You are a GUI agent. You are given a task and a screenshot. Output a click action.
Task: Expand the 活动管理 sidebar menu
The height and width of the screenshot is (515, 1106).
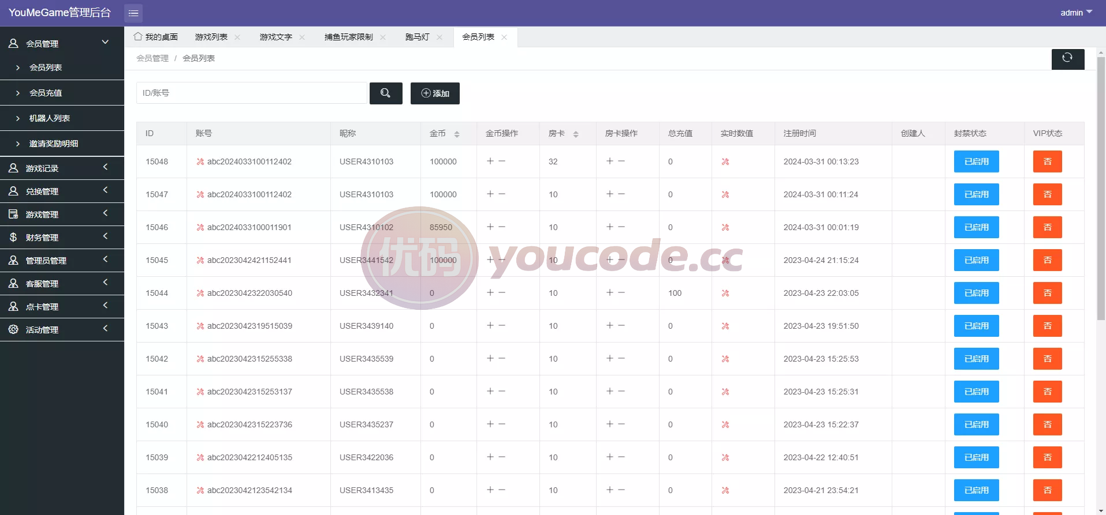click(62, 329)
